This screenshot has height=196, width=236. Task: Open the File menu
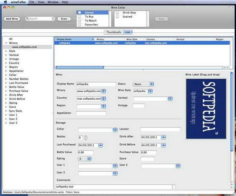click(x=32, y=2)
